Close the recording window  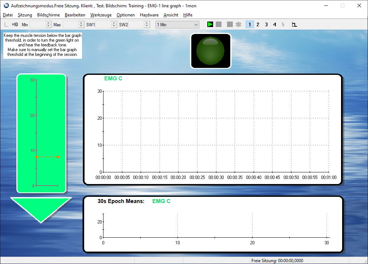coord(359,5)
